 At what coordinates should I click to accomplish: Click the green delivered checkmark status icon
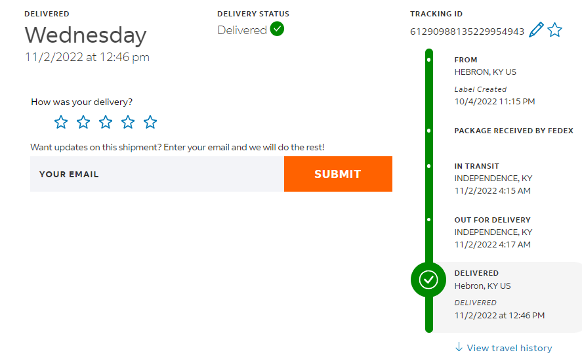coord(277,29)
